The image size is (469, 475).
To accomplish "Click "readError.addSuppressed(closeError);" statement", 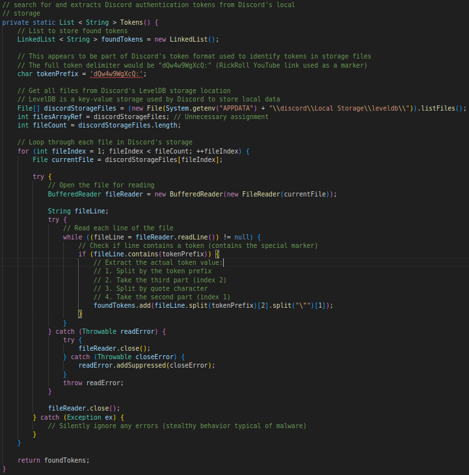I will point(146,366).
